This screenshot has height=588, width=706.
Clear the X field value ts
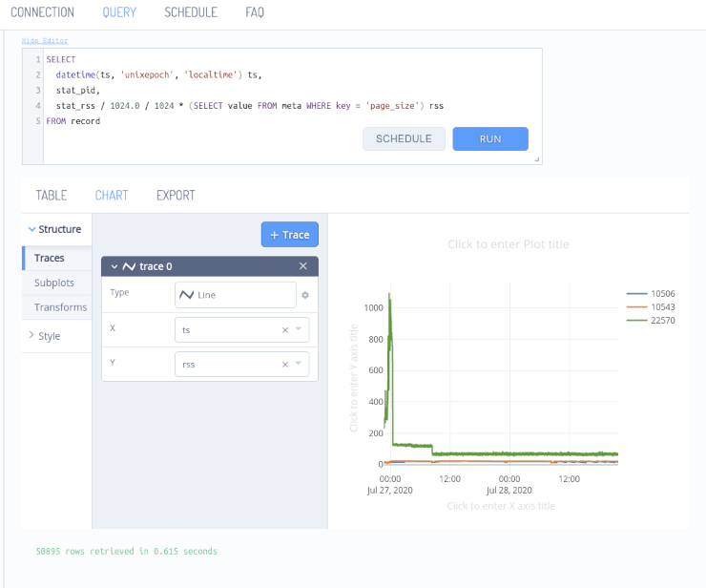285,330
